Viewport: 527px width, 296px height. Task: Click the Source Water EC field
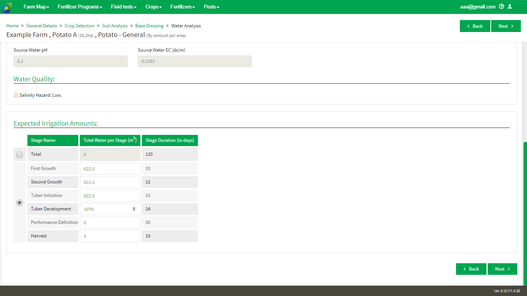pos(195,61)
